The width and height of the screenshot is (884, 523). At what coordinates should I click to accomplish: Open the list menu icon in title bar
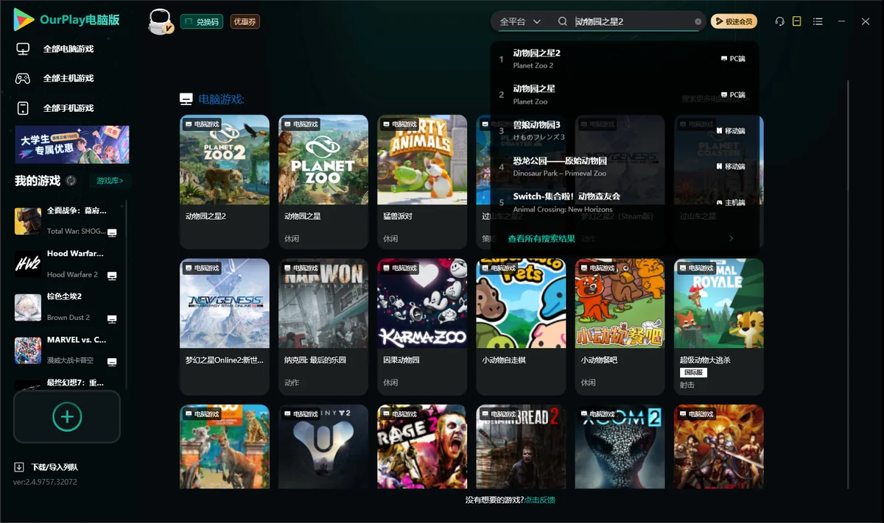pos(818,22)
